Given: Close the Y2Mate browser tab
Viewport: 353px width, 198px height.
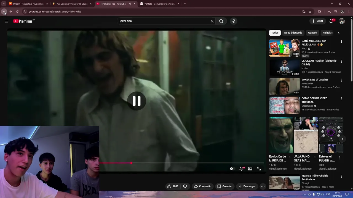Looking at the screenshot, I should 178,4.
